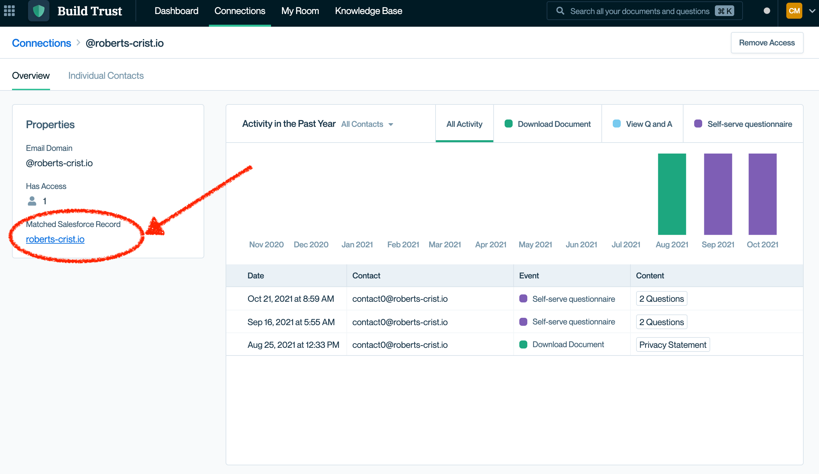Click the Aug 2021 axis label
This screenshot has height=474, width=819.
tap(672, 245)
